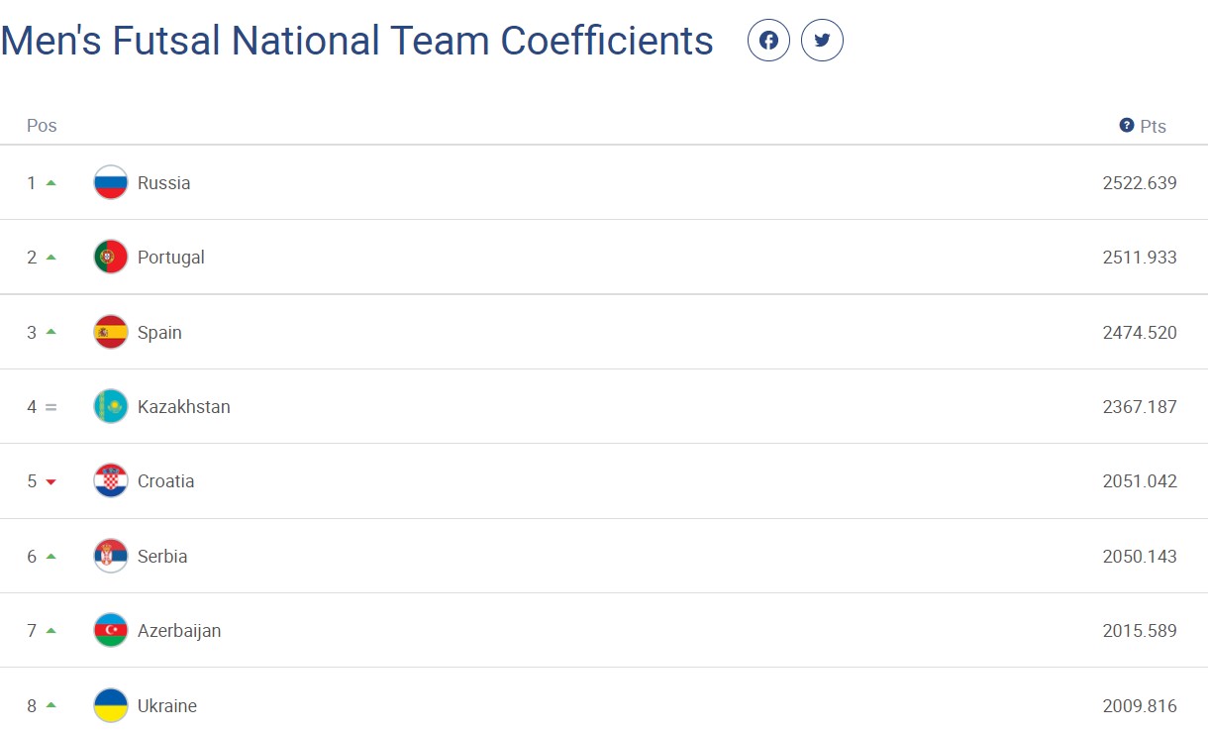
Task: Click the Azerbaijan flag icon
Action: click(111, 630)
